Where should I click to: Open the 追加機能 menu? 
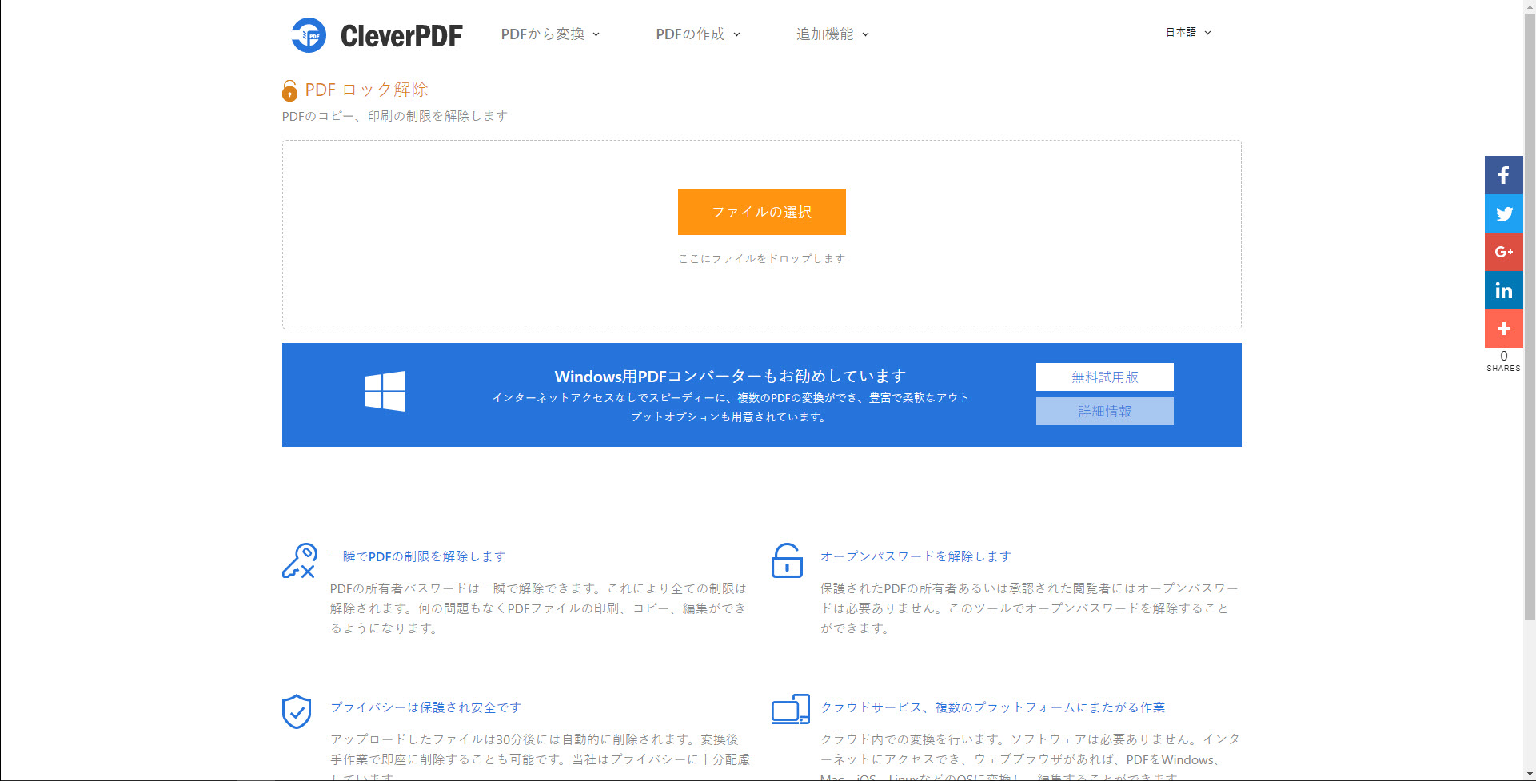click(832, 34)
